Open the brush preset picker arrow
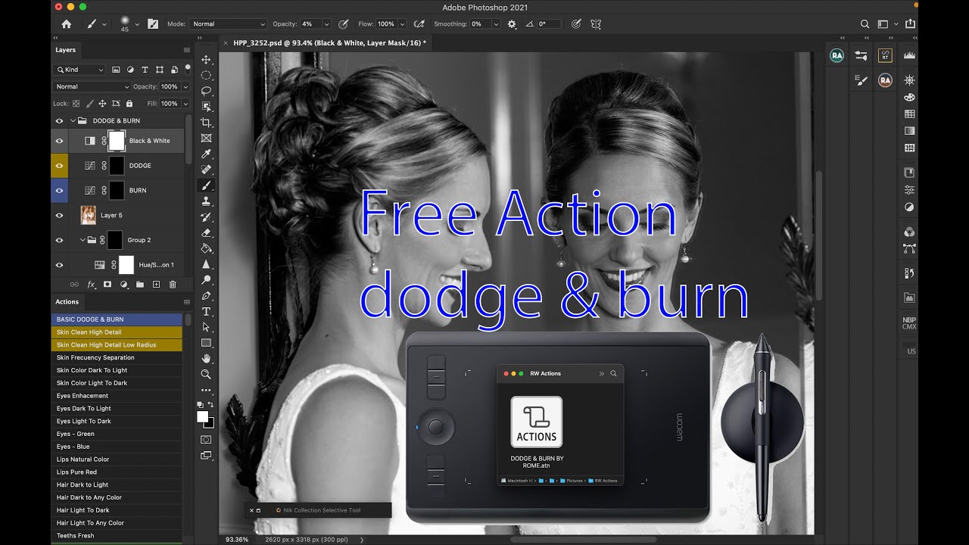This screenshot has height=545, width=969. coord(137,24)
